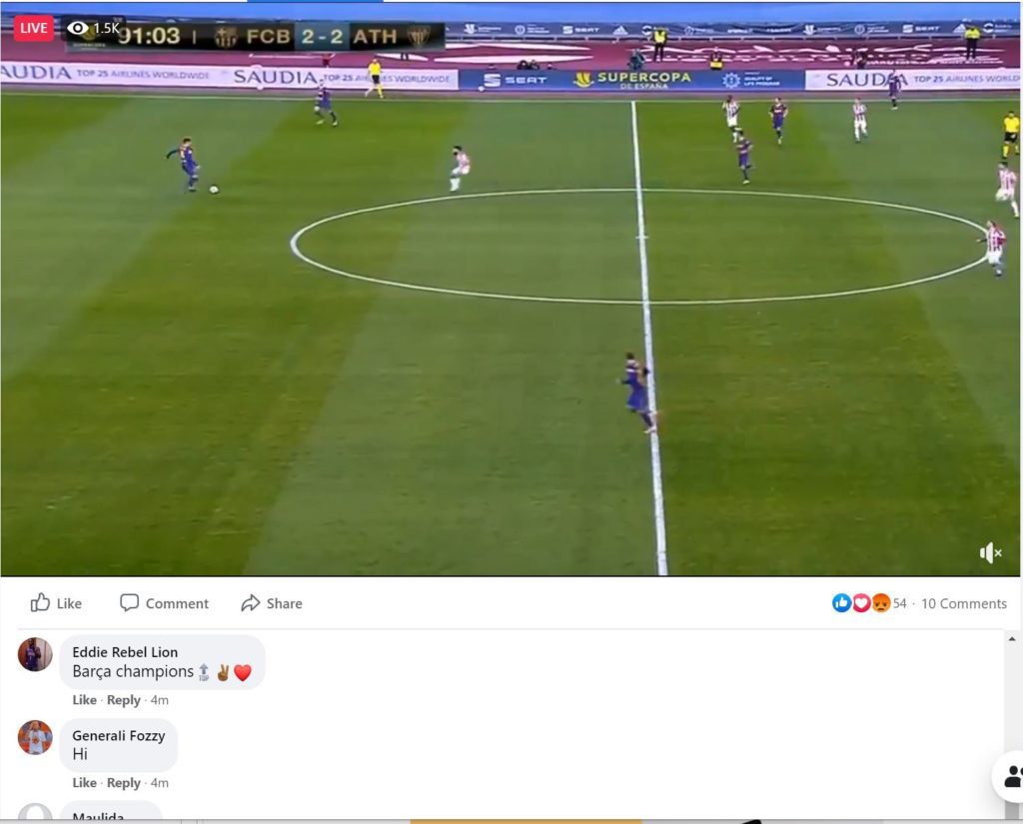Click the angry face reaction emoji
The height and width of the screenshot is (824, 1023).
tap(881, 603)
